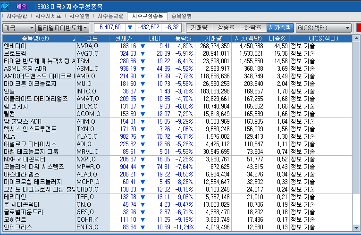361x235 pixels.
Task: Open the 미국 country dropdown
Action: 19,27
